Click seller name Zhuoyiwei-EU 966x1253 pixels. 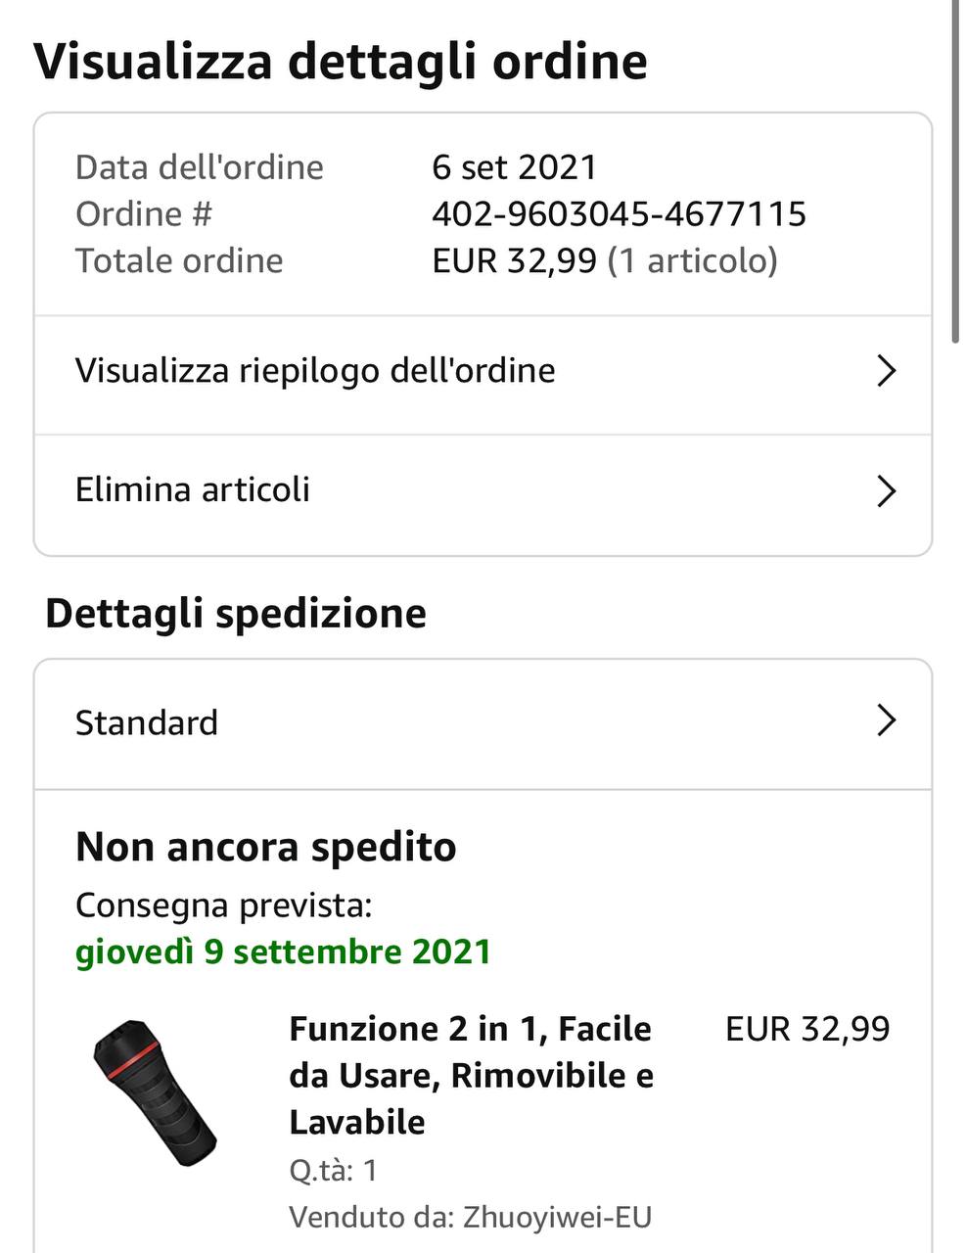tap(557, 1217)
